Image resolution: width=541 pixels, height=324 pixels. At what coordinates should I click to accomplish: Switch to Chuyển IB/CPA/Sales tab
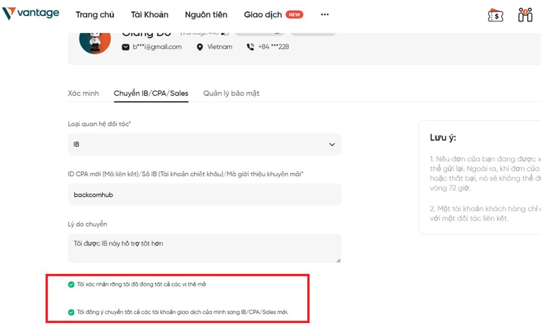(151, 93)
